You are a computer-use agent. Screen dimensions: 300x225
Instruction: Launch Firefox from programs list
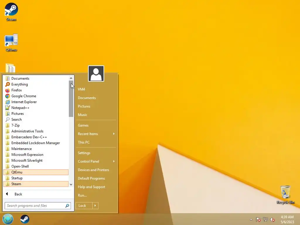coord(36,90)
